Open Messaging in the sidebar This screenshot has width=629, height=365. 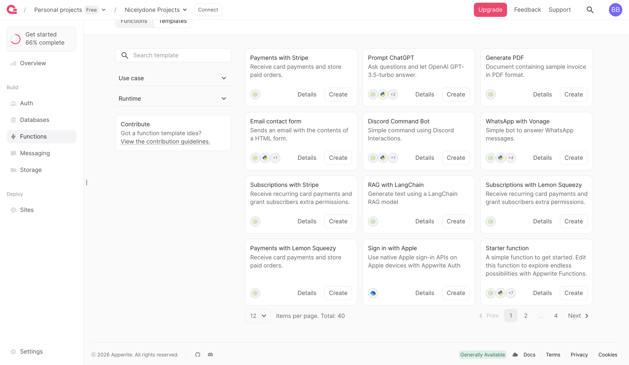click(x=41, y=153)
